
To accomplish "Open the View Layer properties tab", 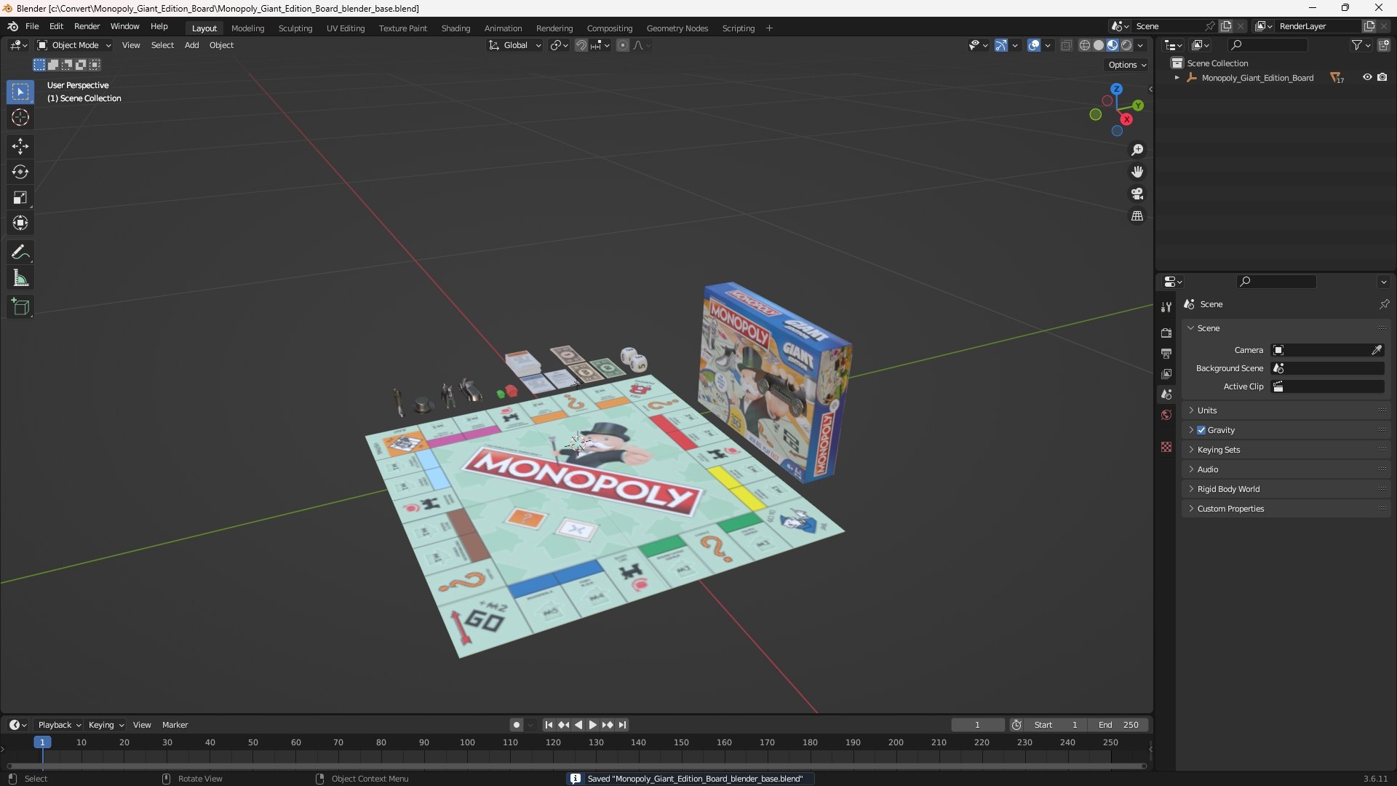I will click(1166, 373).
